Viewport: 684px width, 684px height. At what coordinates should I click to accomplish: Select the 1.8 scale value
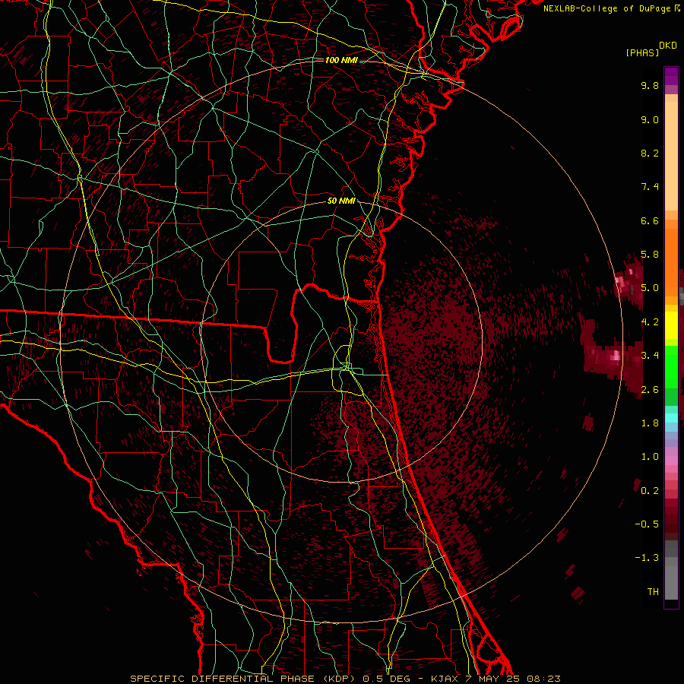(x=650, y=423)
